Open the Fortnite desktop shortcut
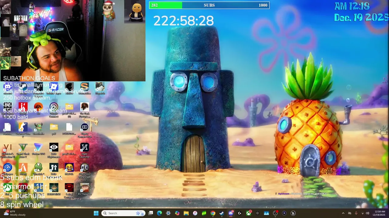 pos(8,129)
